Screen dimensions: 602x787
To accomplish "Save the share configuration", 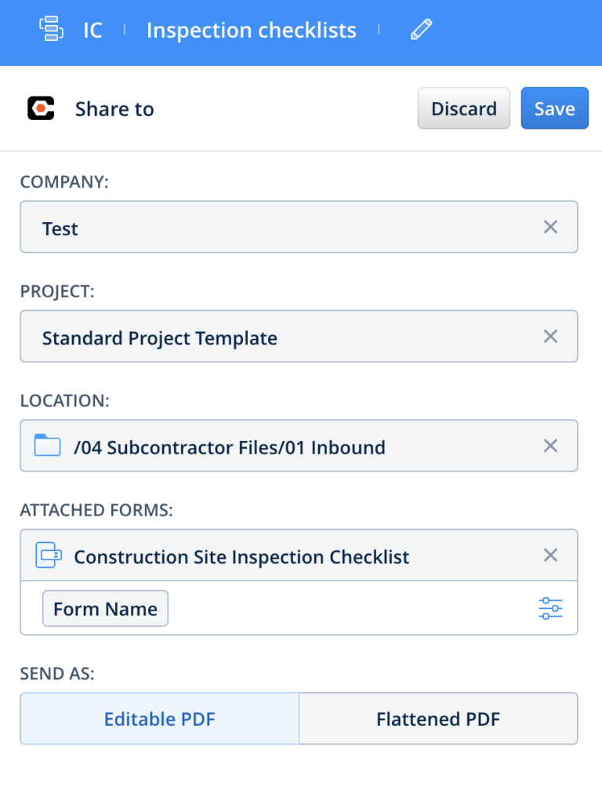I will coord(554,108).
